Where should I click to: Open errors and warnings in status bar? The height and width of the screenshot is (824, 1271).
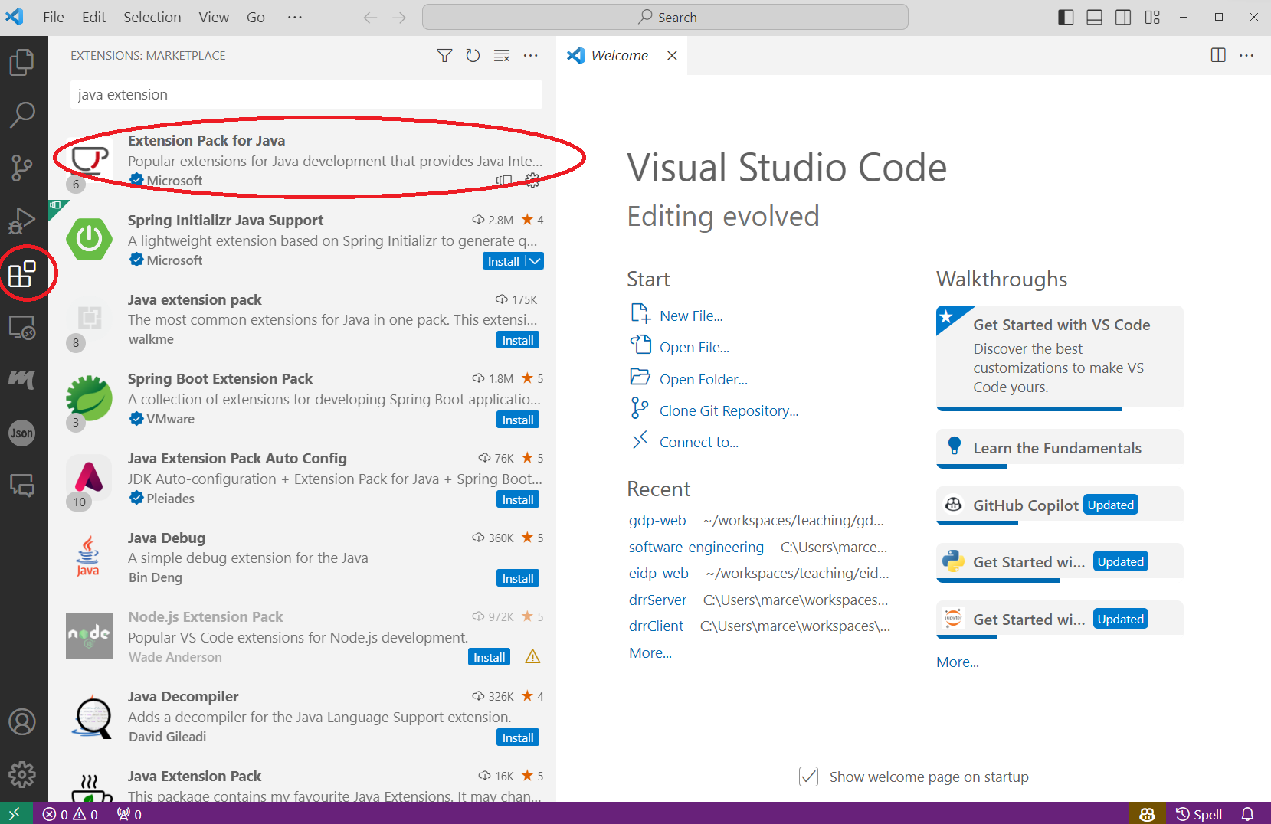[x=70, y=814]
